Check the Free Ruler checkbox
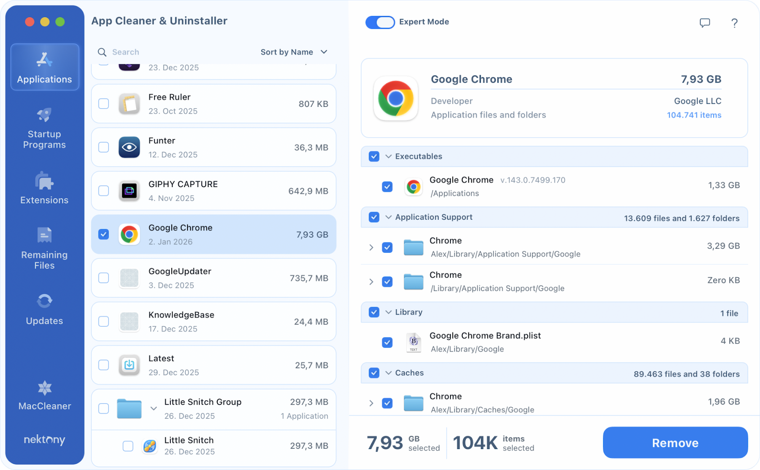760x470 pixels. pyautogui.click(x=103, y=103)
